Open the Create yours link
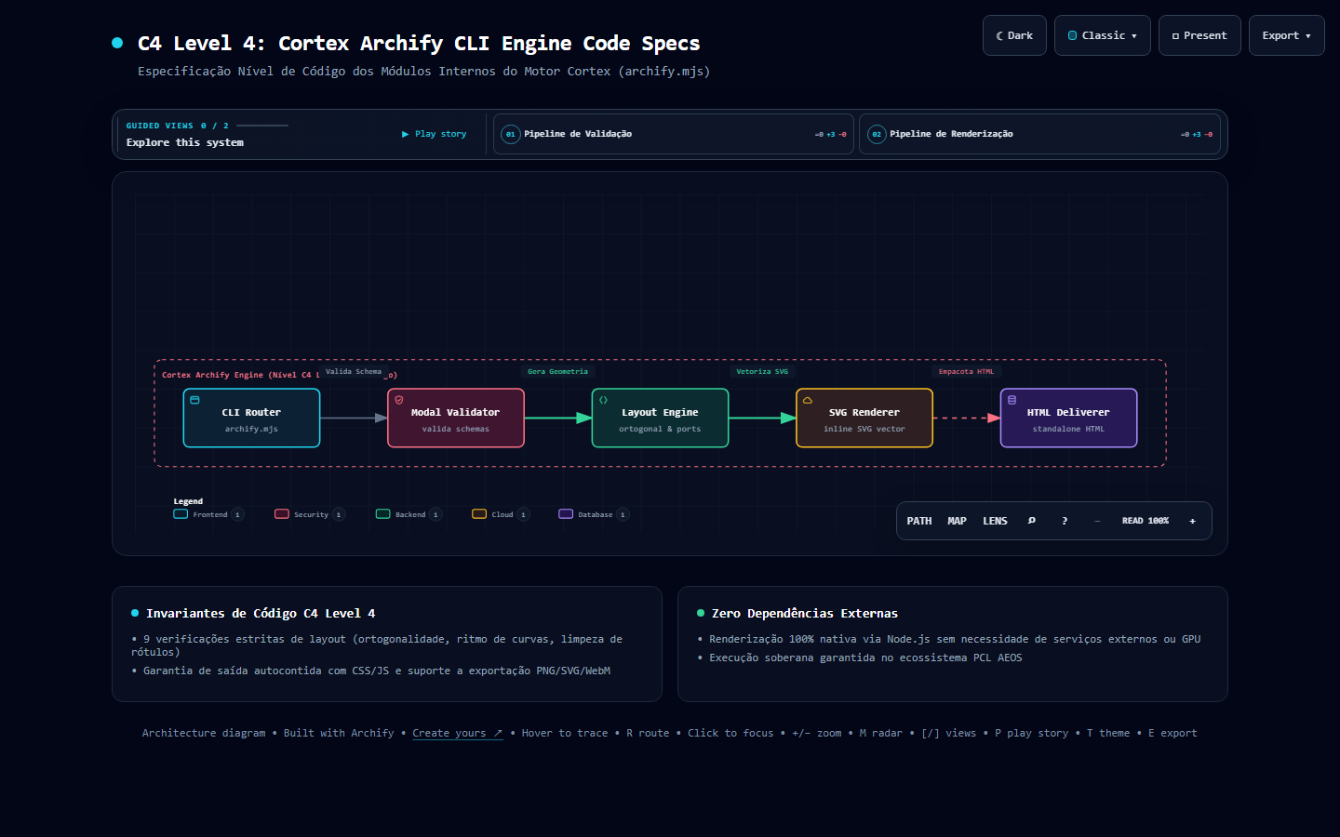Screen dimensions: 1340x837 click(x=457, y=733)
